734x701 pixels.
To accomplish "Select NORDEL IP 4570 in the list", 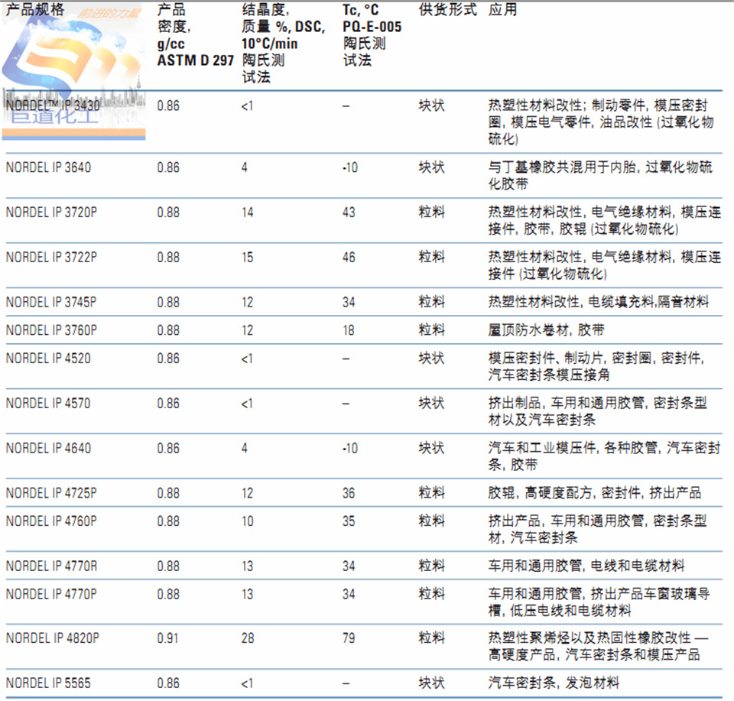I will (48, 404).
